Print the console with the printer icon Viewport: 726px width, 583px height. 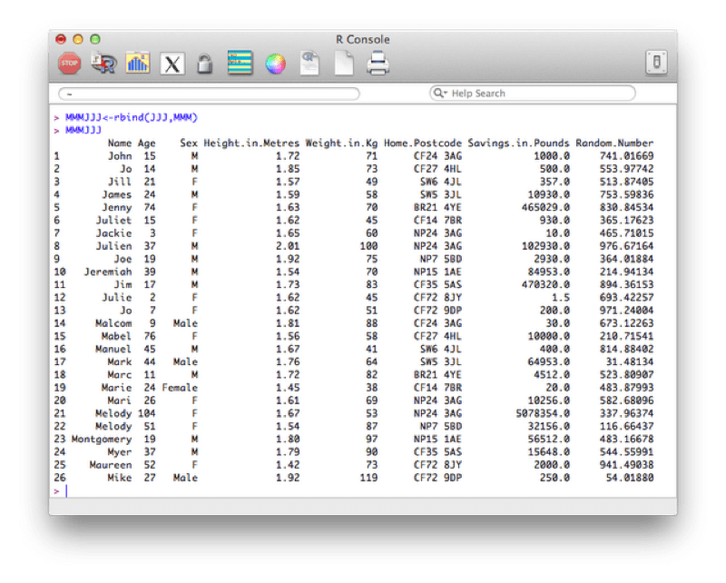pos(377,61)
